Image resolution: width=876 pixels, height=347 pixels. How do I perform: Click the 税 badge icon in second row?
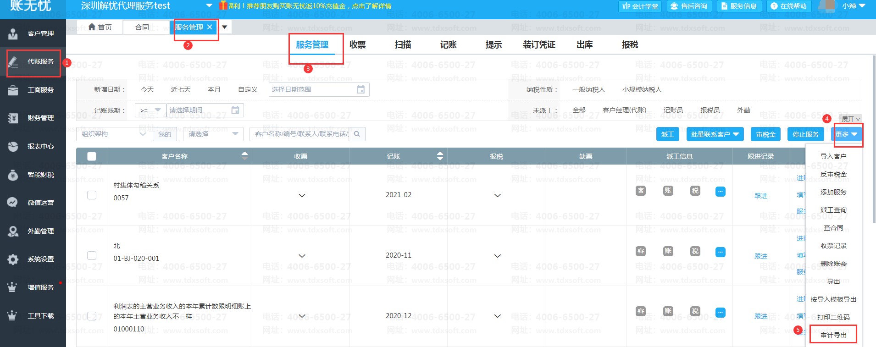(x=695, y=251)
